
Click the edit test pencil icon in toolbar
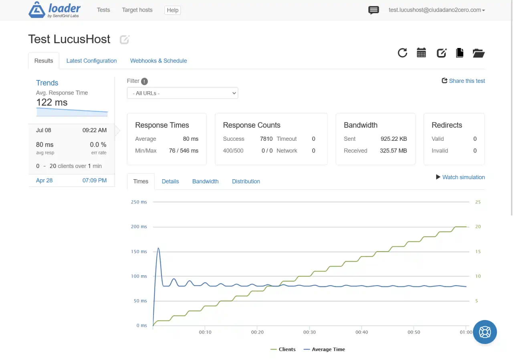(441, 53)
